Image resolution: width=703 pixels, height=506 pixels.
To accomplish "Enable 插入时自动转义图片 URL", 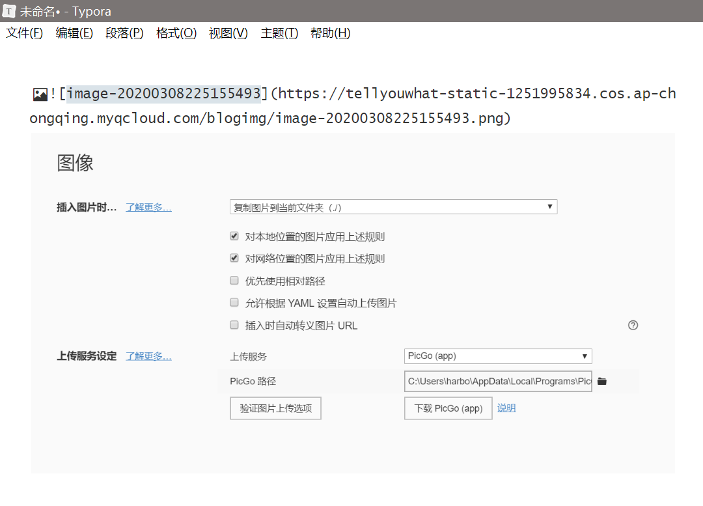I will pos(234,324).
